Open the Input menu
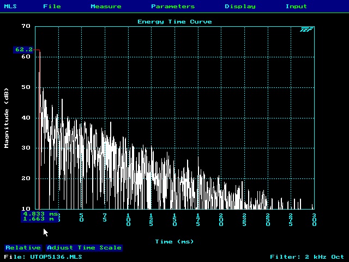The width and height of the screenshot is (349, 262). (296, 7)
